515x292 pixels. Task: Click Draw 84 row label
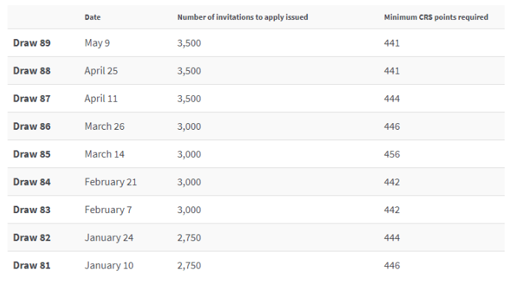click(x=32, y=182)
